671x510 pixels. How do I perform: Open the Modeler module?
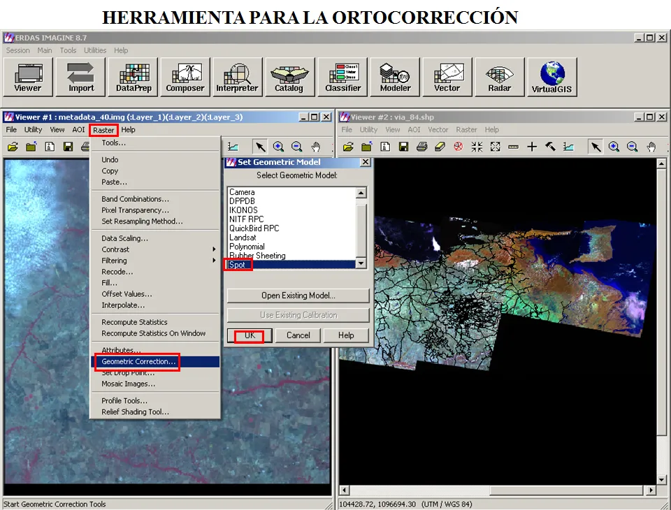click(395, 77)
